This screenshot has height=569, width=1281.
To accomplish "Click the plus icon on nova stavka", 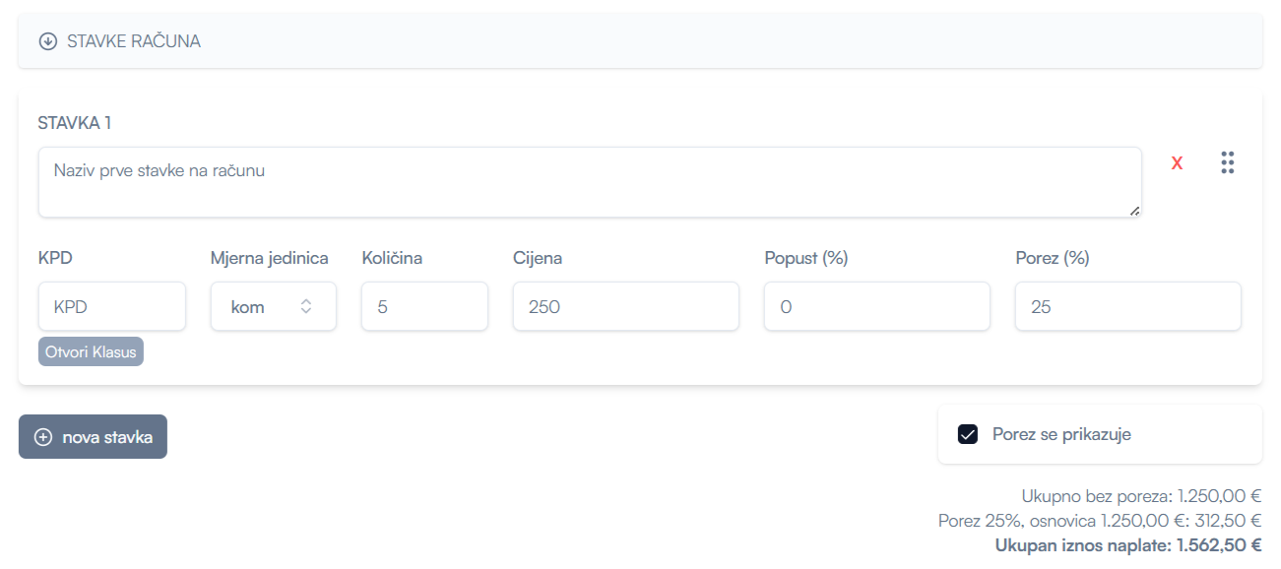I will [x=43, y=437].
